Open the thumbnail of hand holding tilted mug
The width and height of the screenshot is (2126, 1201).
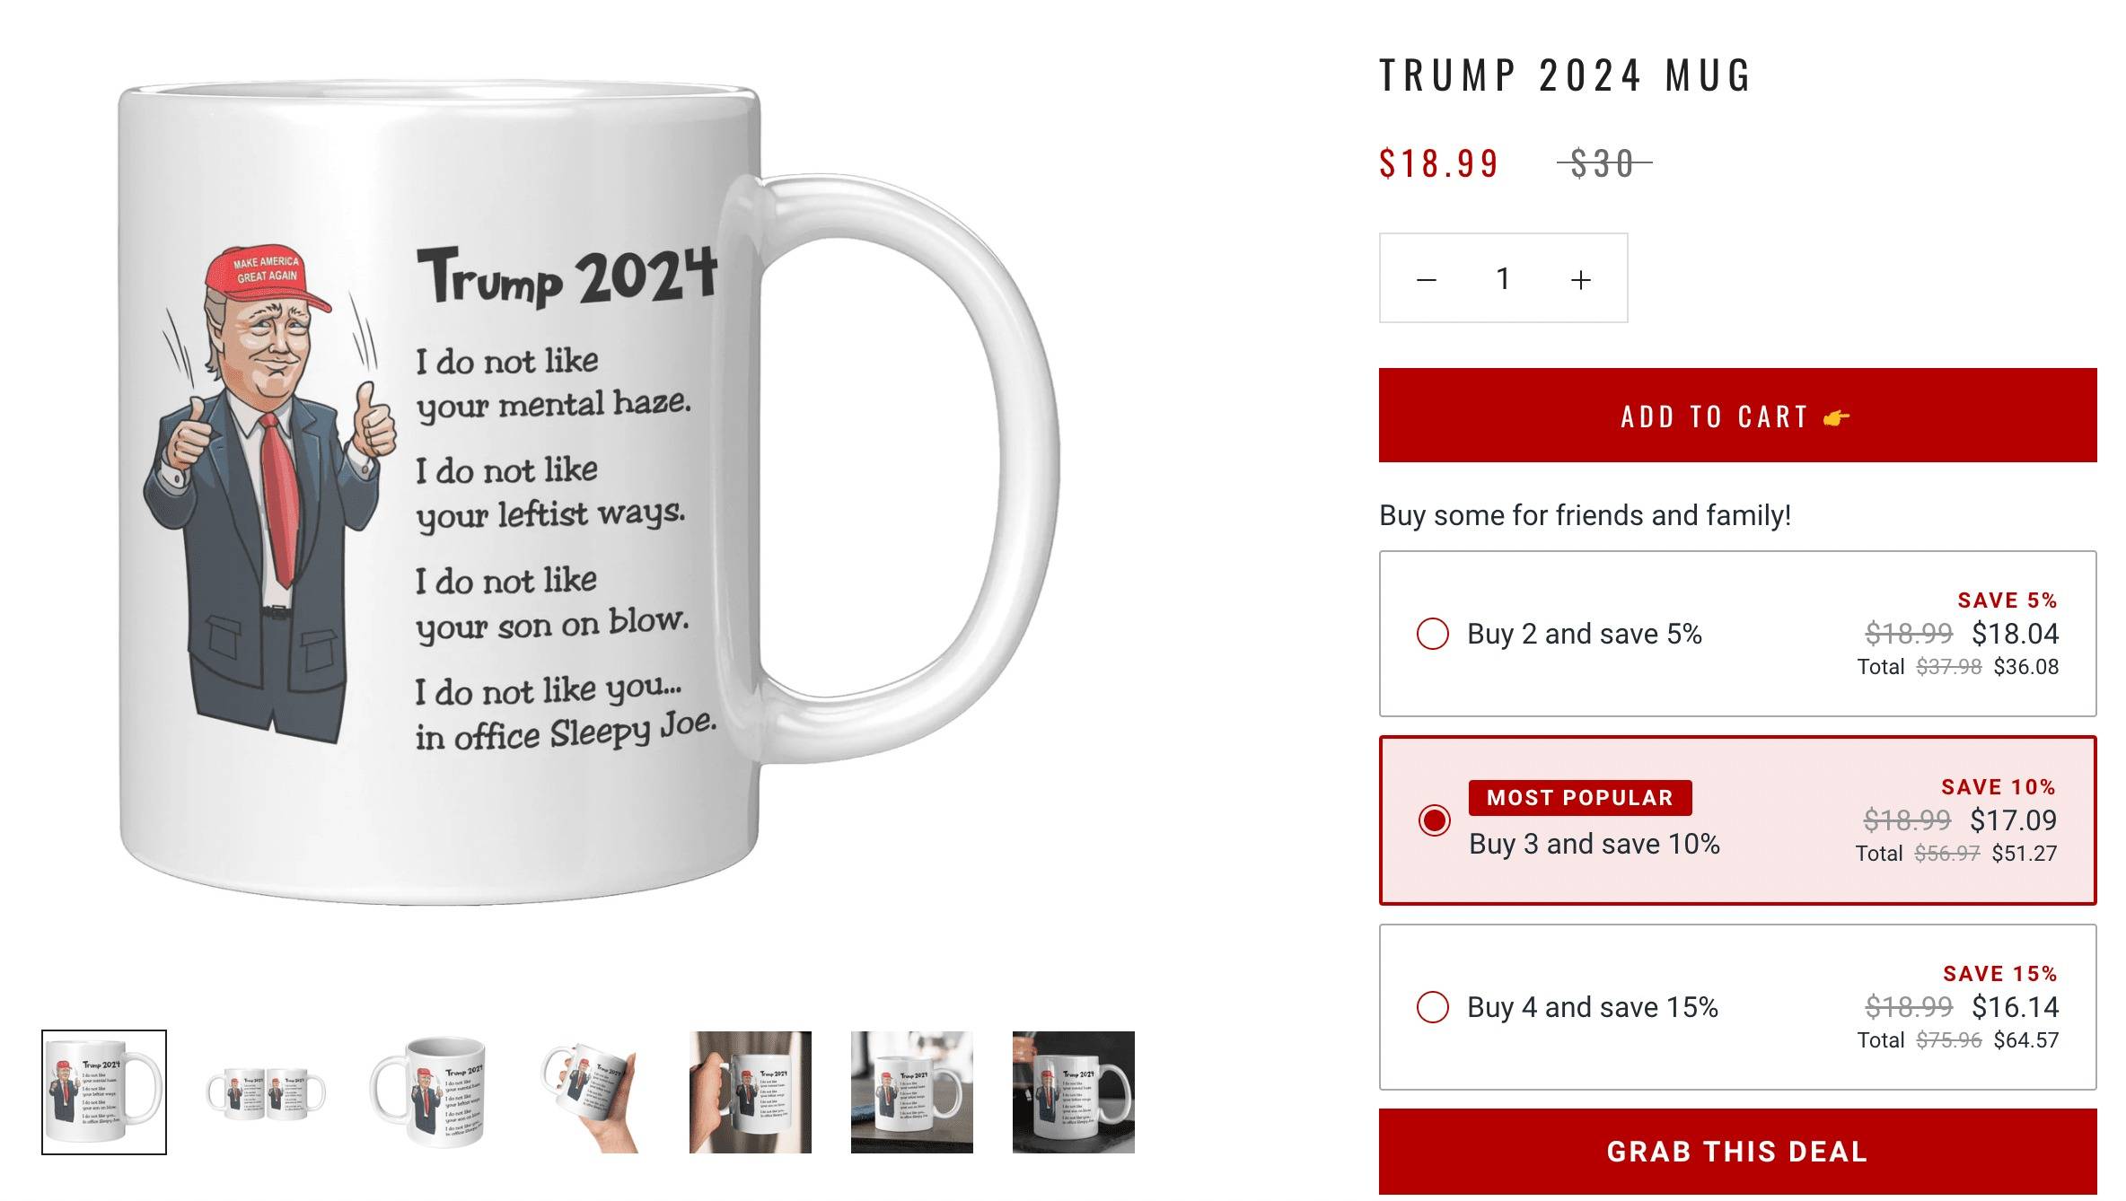(x=589, y=1092)
